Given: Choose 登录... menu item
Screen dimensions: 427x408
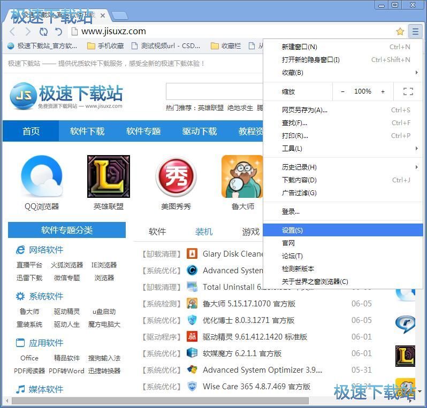Looking at the screenshot, I should point(343,211).
